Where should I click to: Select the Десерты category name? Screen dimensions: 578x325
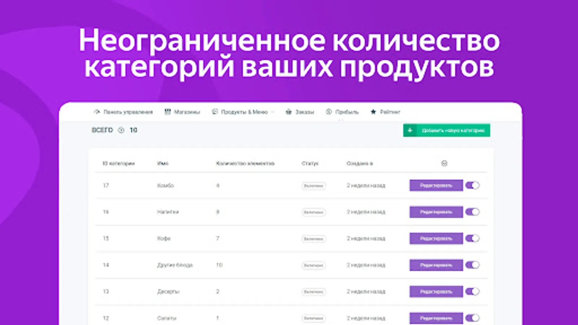click(x=168, y=291)
